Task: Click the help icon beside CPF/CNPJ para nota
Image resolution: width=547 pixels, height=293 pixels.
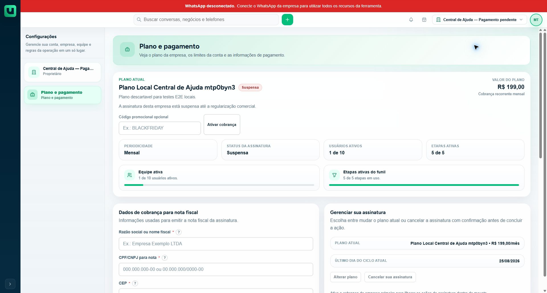Action: point(164,258)
